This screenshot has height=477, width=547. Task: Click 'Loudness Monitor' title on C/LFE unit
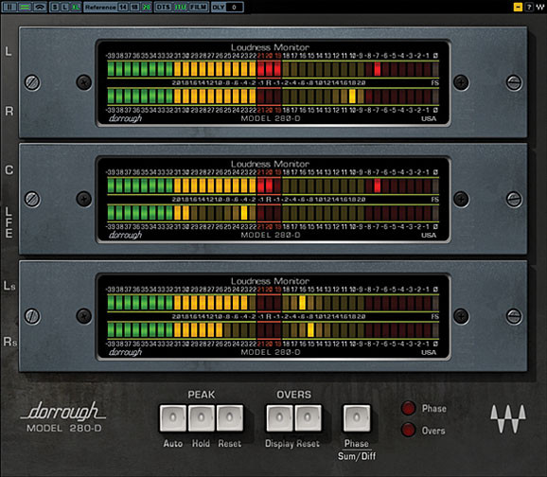pos(270,164)
